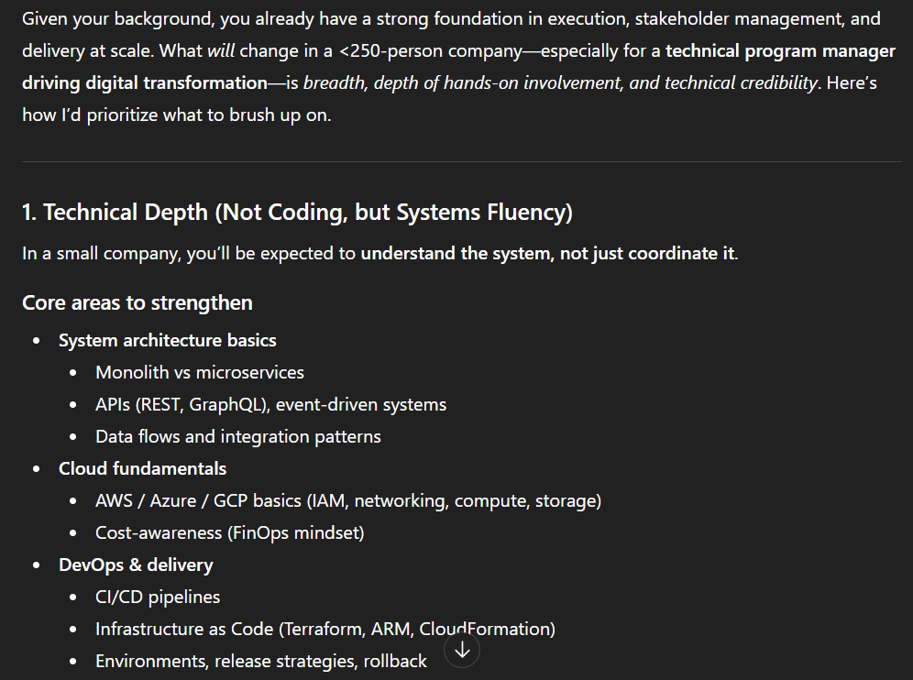The width and height of the screenshot is (913, 680).
Task: Click the "Infrastructure as Code" bullet line
Action: tap(324, 629)
